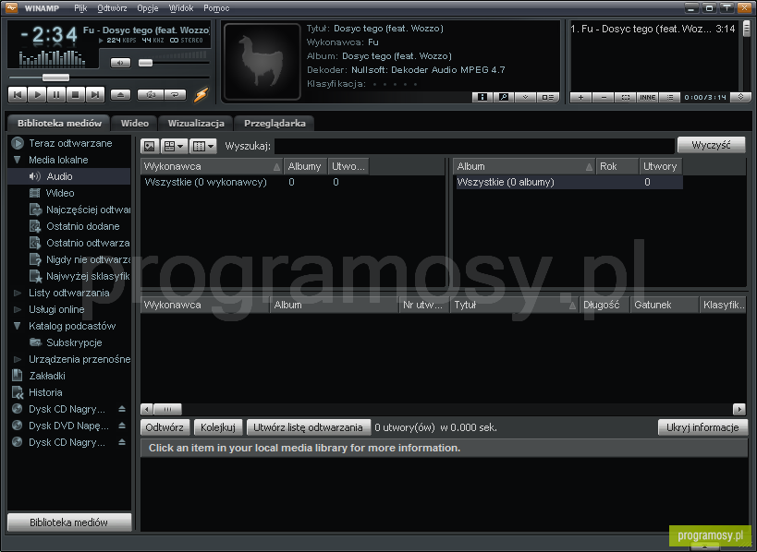The width and height of the screenshot is (757, 552).
Task: Eject the Dysk DVD Napę... drive
Action: (x=122, y=426)
